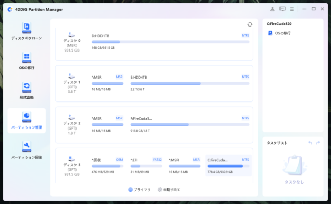Viewport: 331px width, 204px height.
Task: Click the プライマリ legend marker
Action: 130,190
